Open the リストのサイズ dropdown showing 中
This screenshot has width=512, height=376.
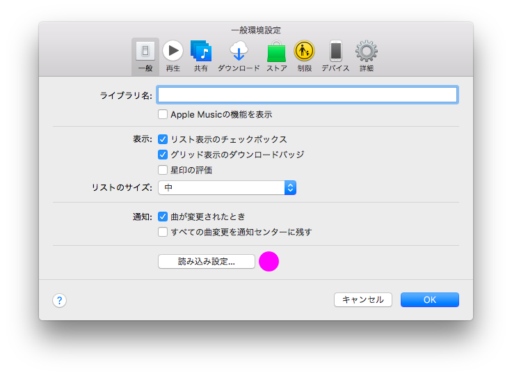[x=227, y=188]
